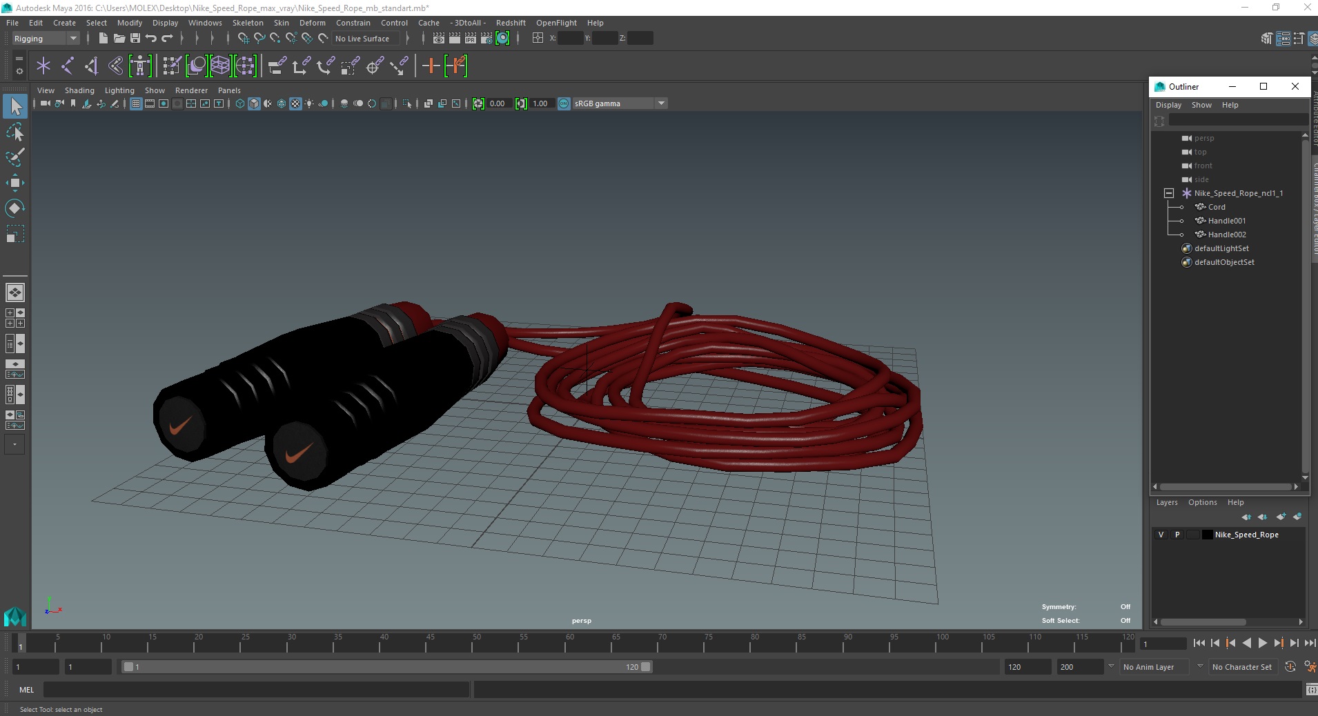Open the Constrain menu
The height and width of the screenshot is (716, 1318).
[353, 23]
